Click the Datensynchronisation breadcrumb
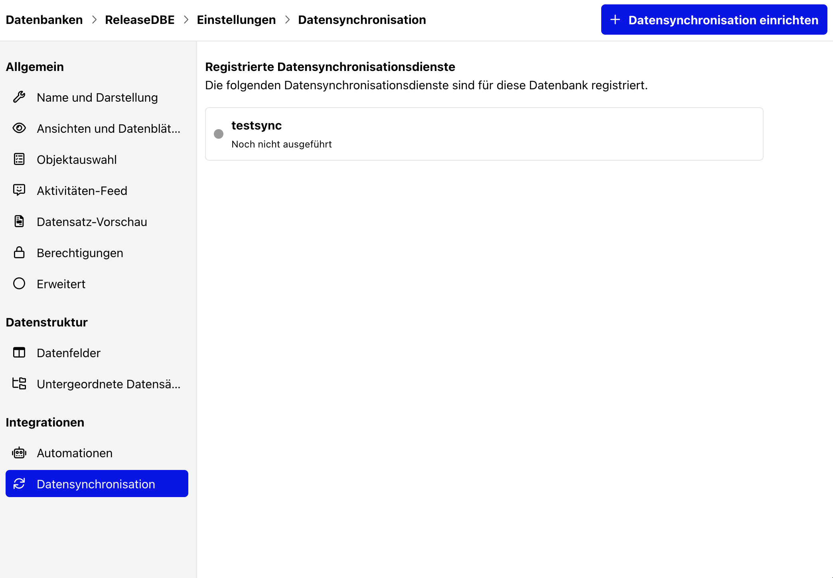833x578 pixels. (x=362, y=20)
